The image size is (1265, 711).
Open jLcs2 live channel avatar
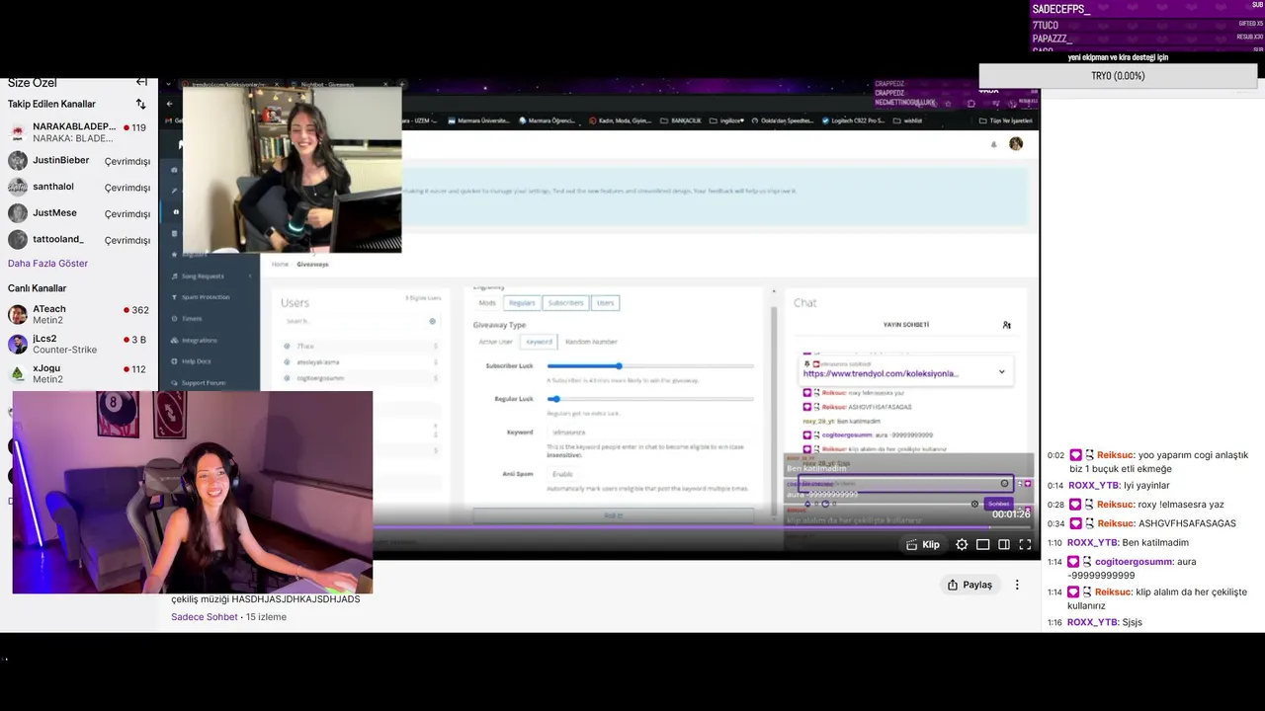(x=18, y=344)
